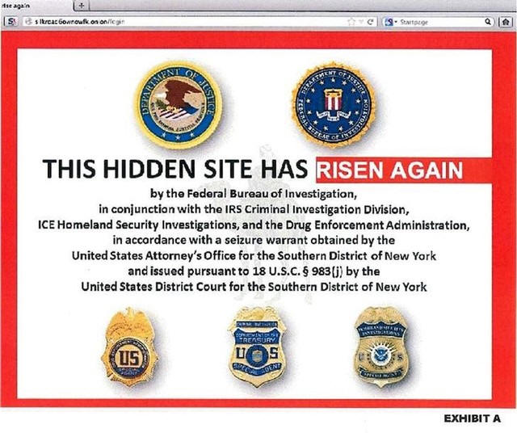The height and width of the screenshot is (433, 517).
Task: Click the EXHIBIT A label
Action: (x=472, y=418)
